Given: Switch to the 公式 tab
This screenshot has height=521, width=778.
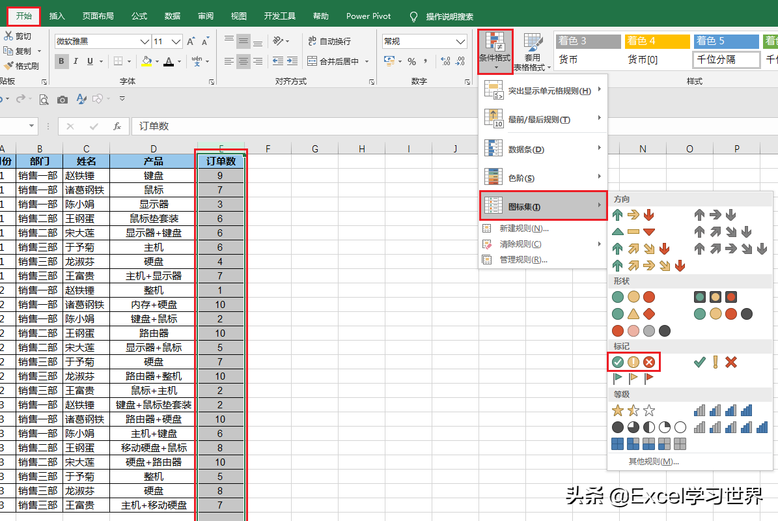Looking at the screenshot, I should (x=139, y=16).
